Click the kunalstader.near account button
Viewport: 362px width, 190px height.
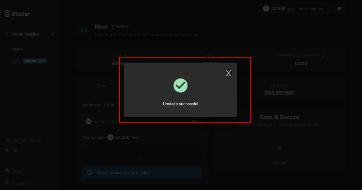pyautogui.click(x=311, y=9)
